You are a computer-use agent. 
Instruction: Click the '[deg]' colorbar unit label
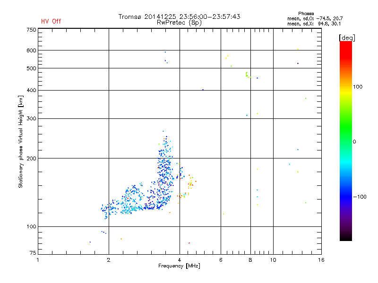pos(347,38)
